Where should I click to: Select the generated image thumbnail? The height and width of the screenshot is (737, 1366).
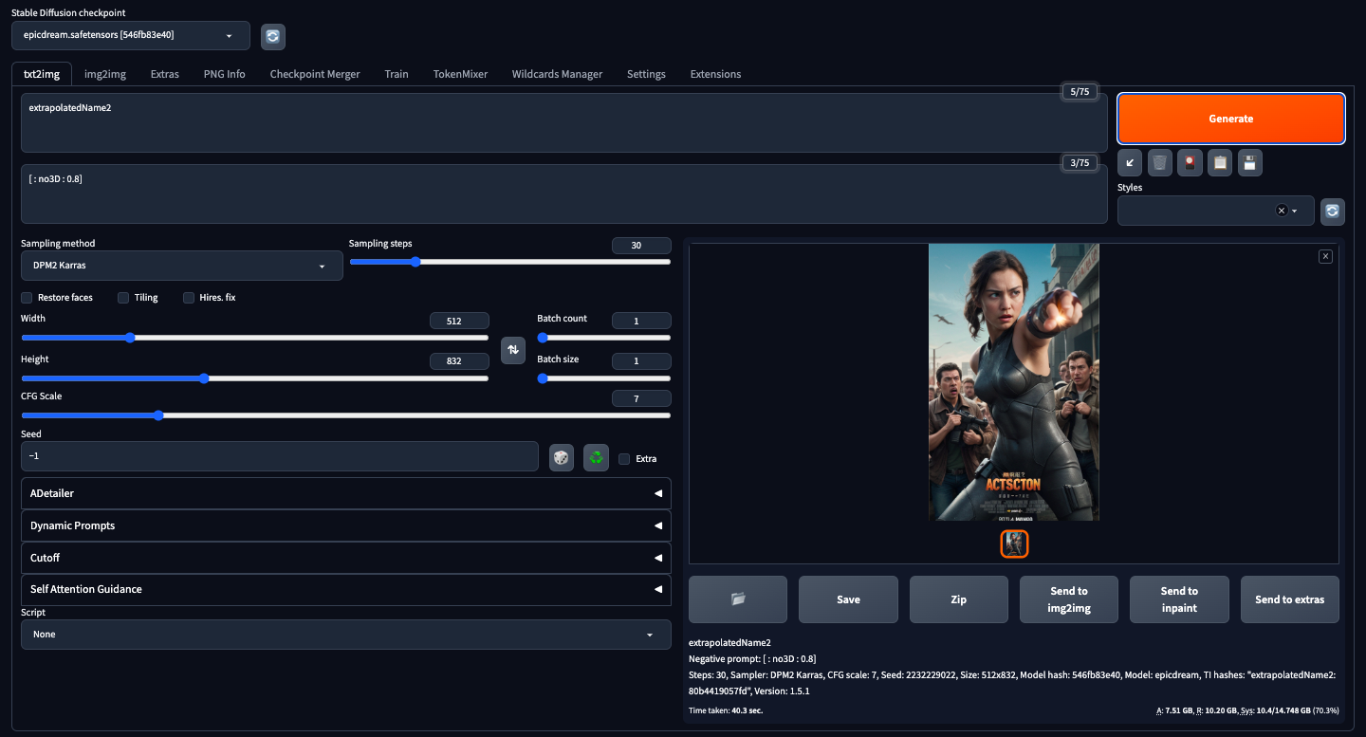(1014, 544)
